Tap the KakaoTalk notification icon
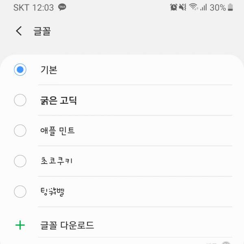Viewport: 244px width, 244px height. click(x=62, y=7)
